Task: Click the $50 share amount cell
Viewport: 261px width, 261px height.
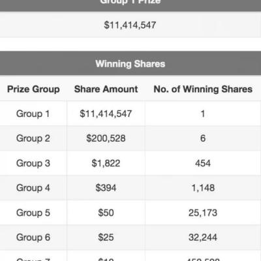Action: pos(106,213)
